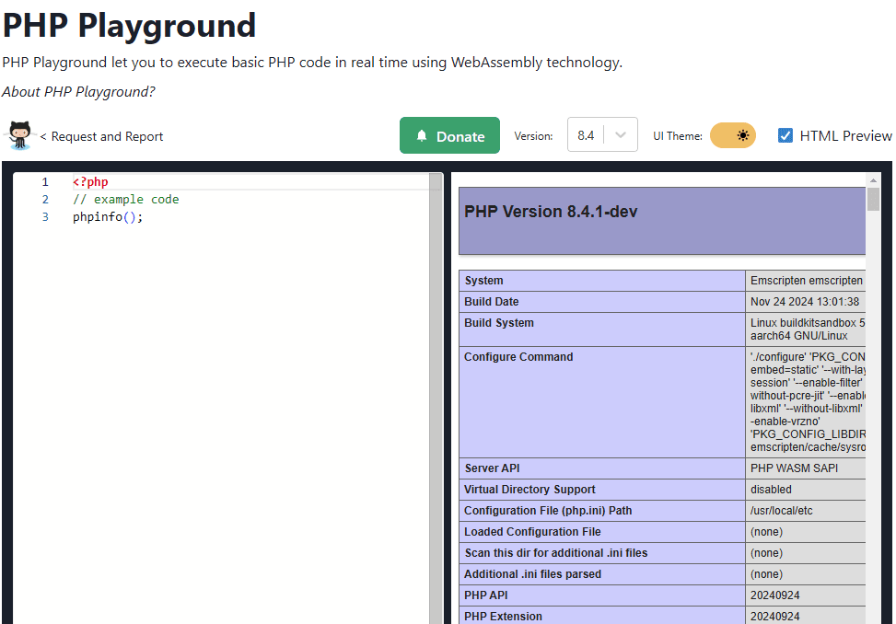Click the PHP Version 8.4.1-dev banner
The image size is (896, 624).
point(660,220)
